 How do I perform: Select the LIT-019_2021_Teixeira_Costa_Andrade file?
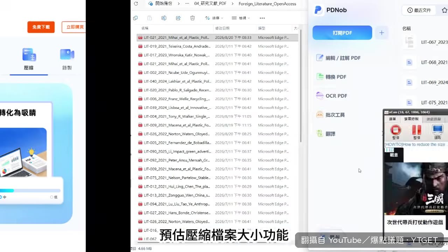[x=217, y=46]
